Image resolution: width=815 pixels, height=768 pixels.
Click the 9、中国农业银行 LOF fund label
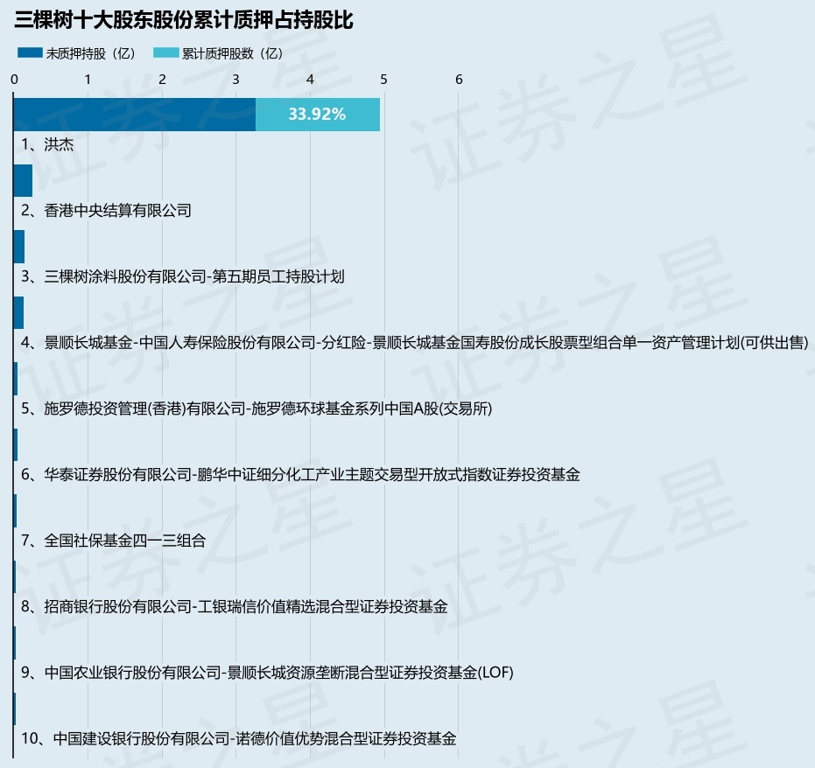click(x=267, y=673)
